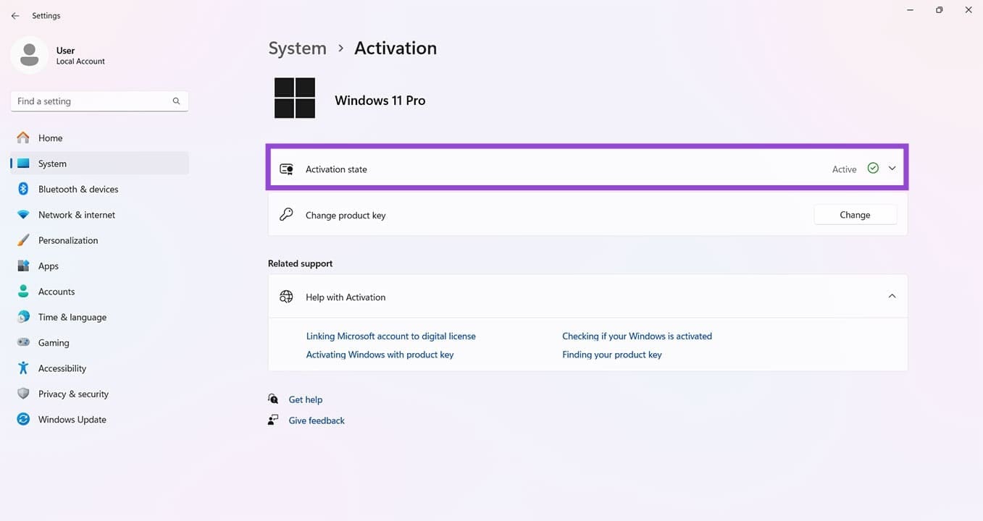Click the Accounts person icon
The width and height of the screenshot is (983, 521).
tap(23, 292)
